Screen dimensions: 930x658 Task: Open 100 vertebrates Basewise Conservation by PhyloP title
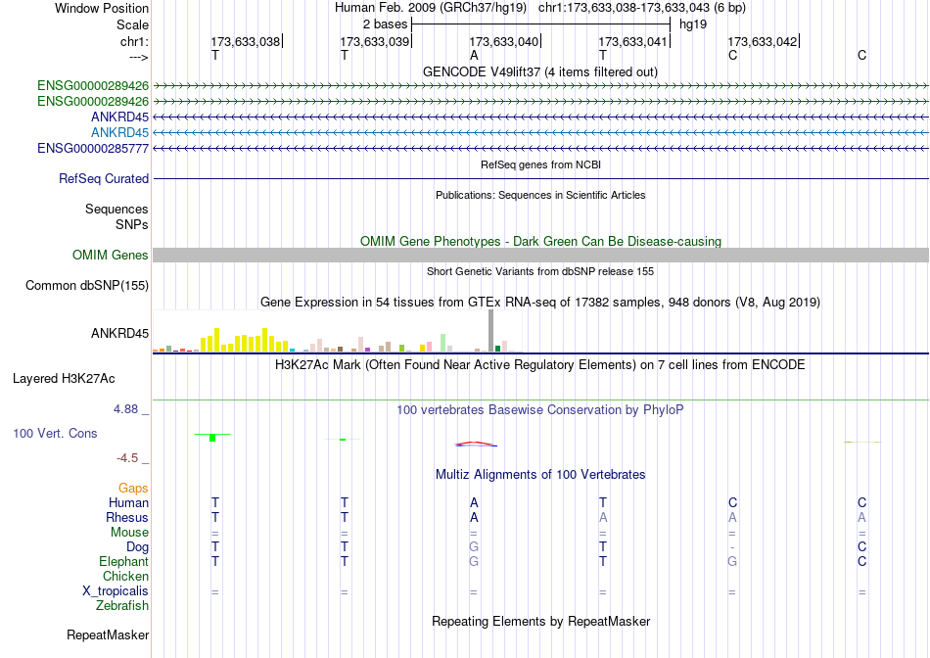pyautogui.click(x=540, y=410)
